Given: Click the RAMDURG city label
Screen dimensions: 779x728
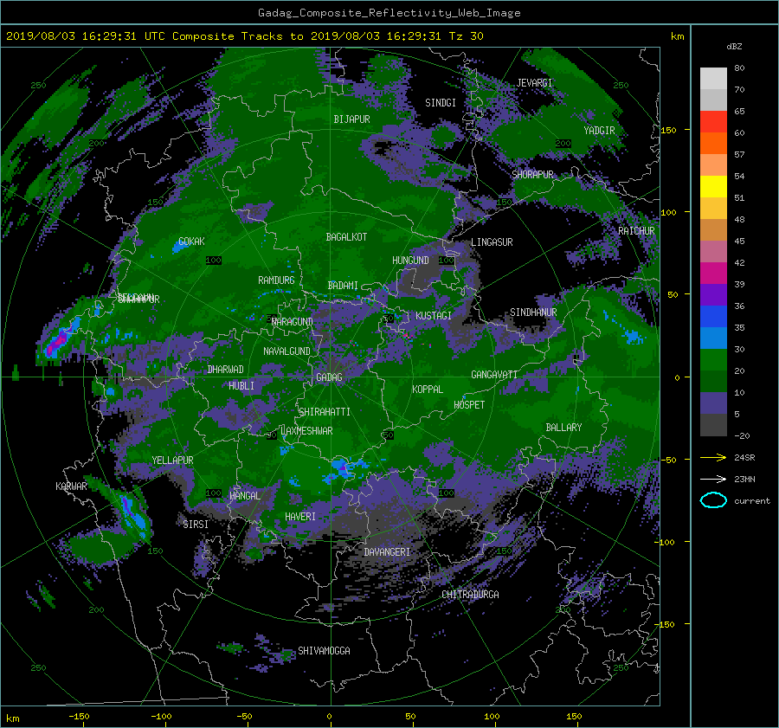Looking at the screenshot, I should (276, 280).
